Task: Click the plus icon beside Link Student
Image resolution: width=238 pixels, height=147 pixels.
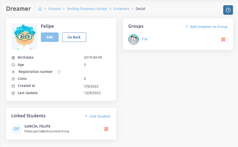Action: (x=86, y=116)
